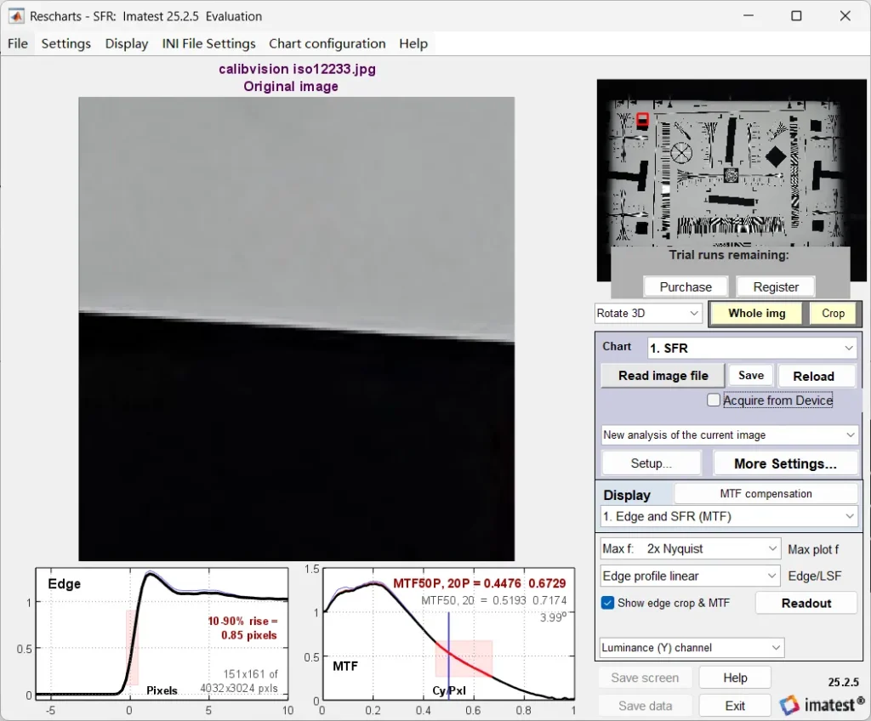Click red ROI box in chart thumbnail
Image resolution: width=871 pixels, height=721 pixels.
coord(643,119)
